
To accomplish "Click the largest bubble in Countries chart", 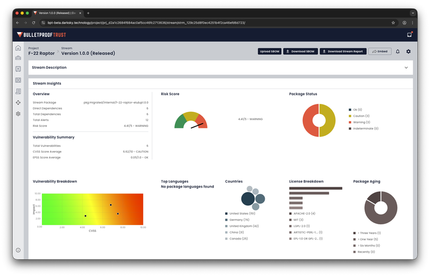I will (248, 199).
